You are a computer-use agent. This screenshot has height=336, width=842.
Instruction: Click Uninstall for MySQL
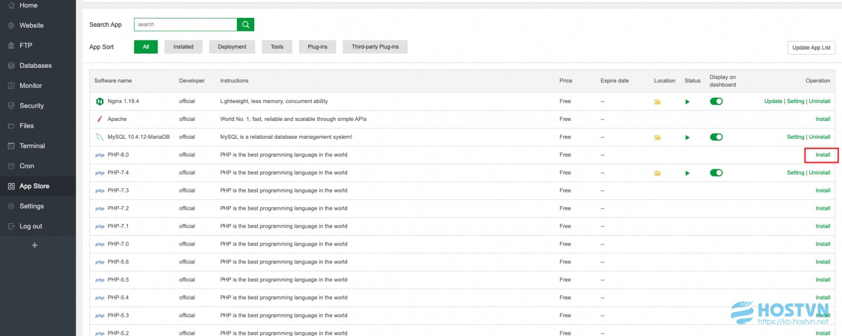point(819,137)
